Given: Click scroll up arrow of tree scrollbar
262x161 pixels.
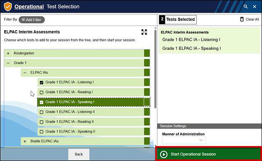Looking at the screenshot, I should (x=155, y=28).
